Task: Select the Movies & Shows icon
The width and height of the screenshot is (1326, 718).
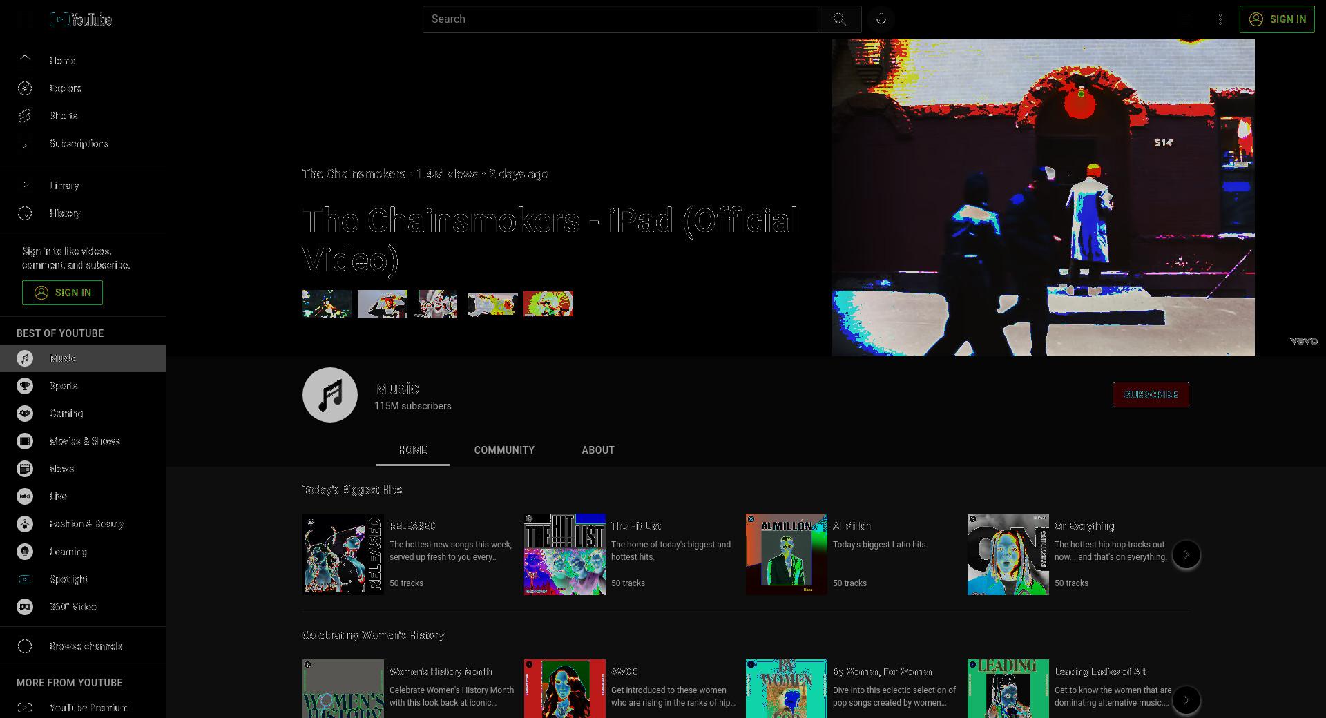Action: point(25,441)
